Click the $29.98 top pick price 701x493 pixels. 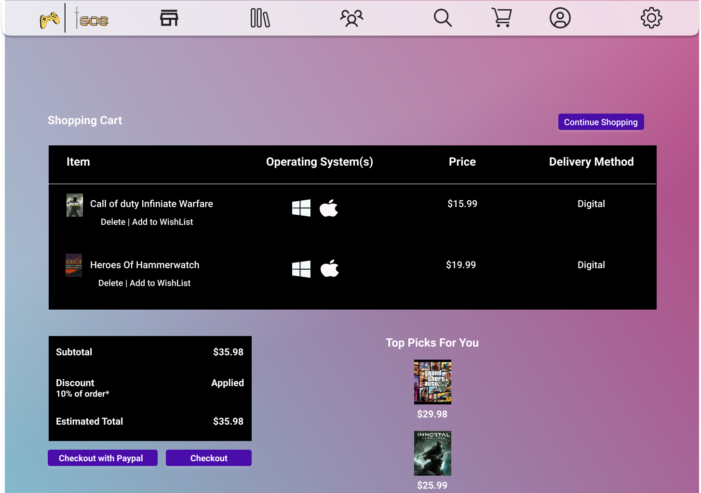pyautogui.click(x=432, y=414)
